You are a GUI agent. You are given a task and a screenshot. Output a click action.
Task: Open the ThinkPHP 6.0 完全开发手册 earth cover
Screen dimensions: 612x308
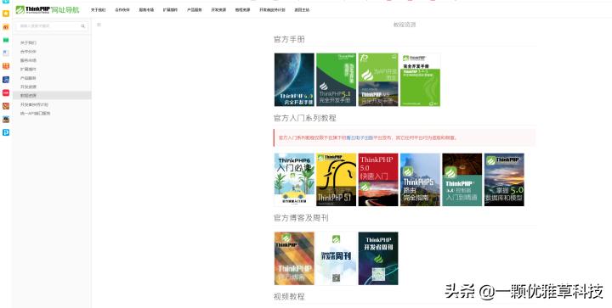(x=294, y=80)
